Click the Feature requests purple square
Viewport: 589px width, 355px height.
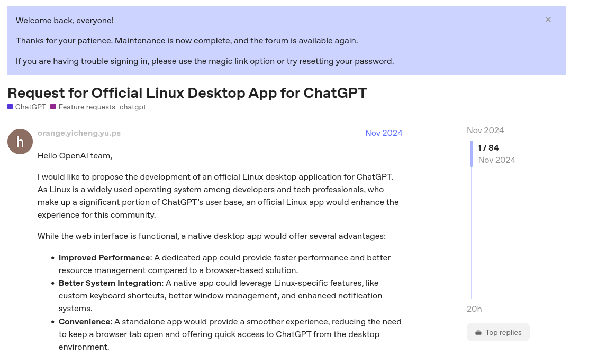click(53, 107)
